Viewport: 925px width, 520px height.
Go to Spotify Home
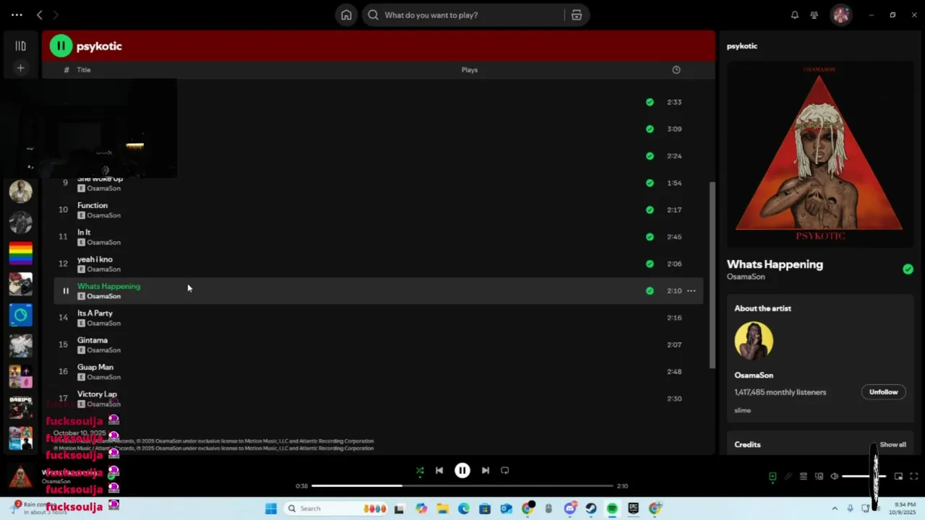tap(346, 15)
